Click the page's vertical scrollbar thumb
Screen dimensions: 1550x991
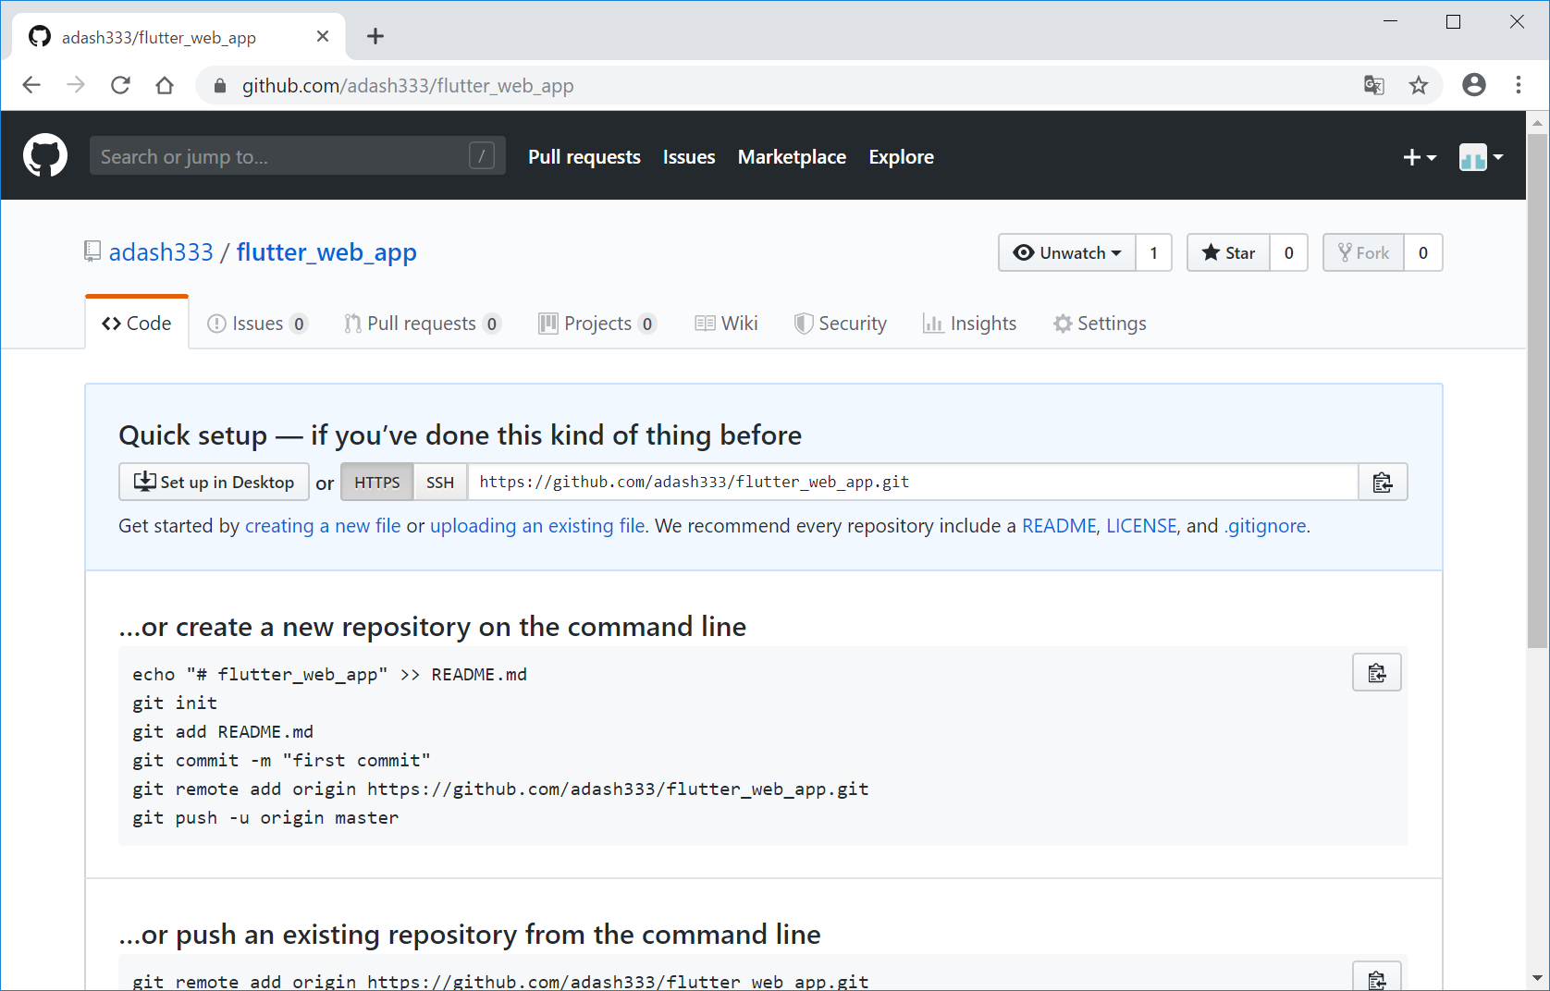pyautogui.click(x=1537, y=388)
